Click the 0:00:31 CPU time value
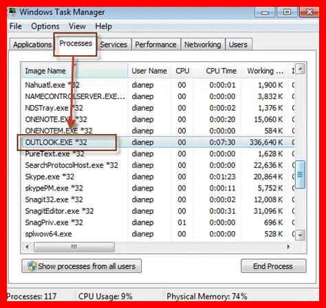Viewport: 326px width, 308px height. 222,211
